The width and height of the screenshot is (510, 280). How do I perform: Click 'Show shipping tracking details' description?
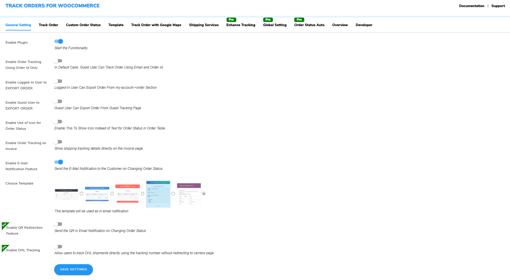pyautogui.click(x=99, y=148)
